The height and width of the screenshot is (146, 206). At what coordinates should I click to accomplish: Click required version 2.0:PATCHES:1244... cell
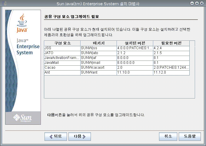coord(171,68)
